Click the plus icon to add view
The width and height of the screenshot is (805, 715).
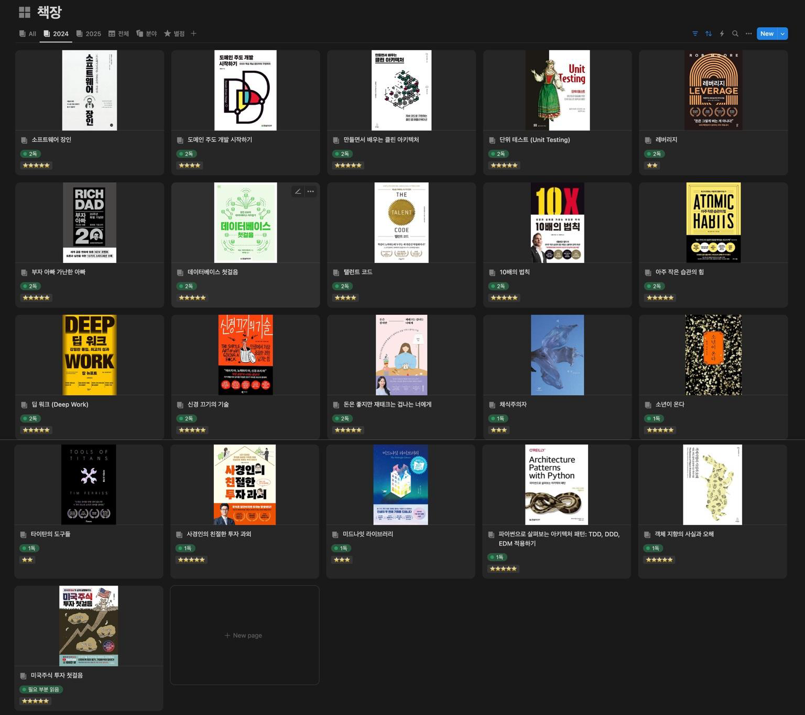coord(193,34)
